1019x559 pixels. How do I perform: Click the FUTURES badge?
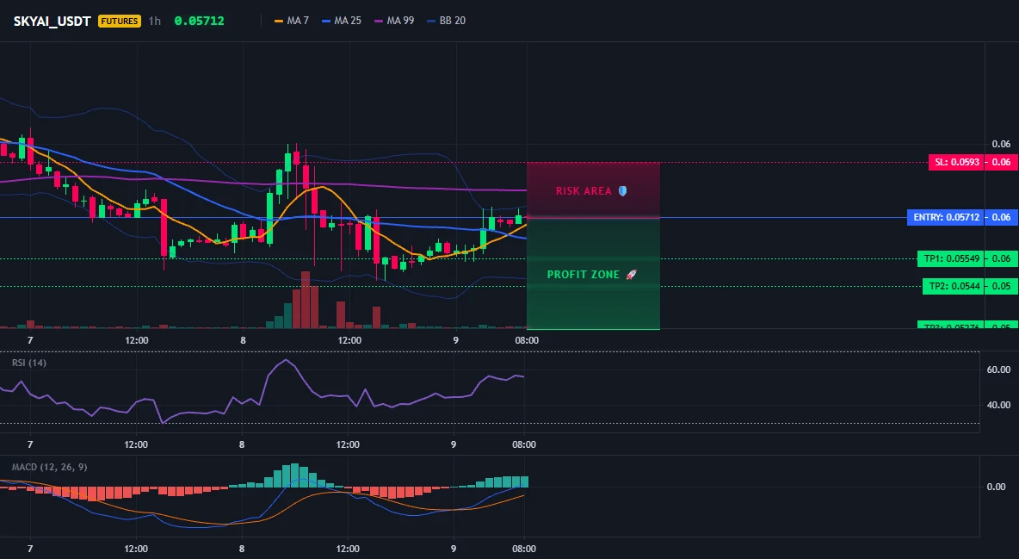coord(120,21)
